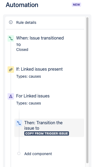Viewport: 100px width, 167px height.
Task: Open the For Linked issues branch
Action: point(33,96)
